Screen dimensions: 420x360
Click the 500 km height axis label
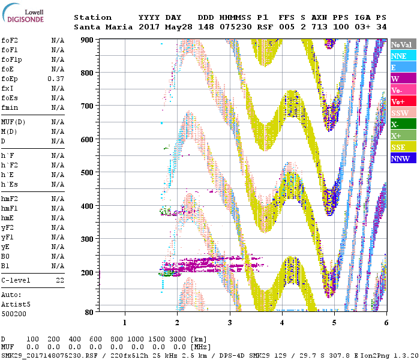[87, 172]
